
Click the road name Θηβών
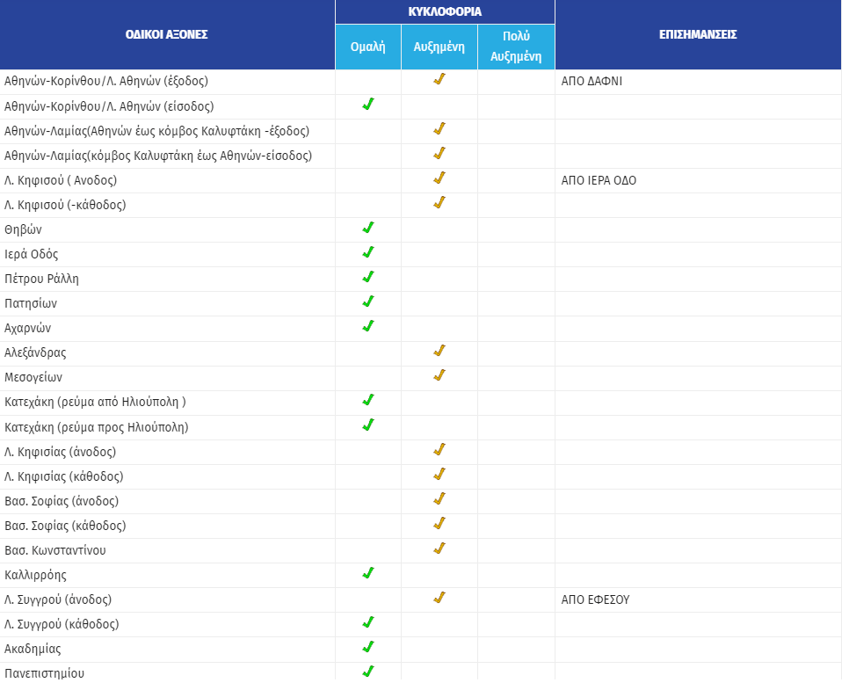point(23,229)
